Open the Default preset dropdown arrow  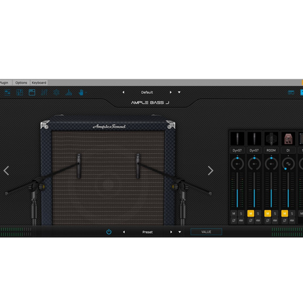179,92
